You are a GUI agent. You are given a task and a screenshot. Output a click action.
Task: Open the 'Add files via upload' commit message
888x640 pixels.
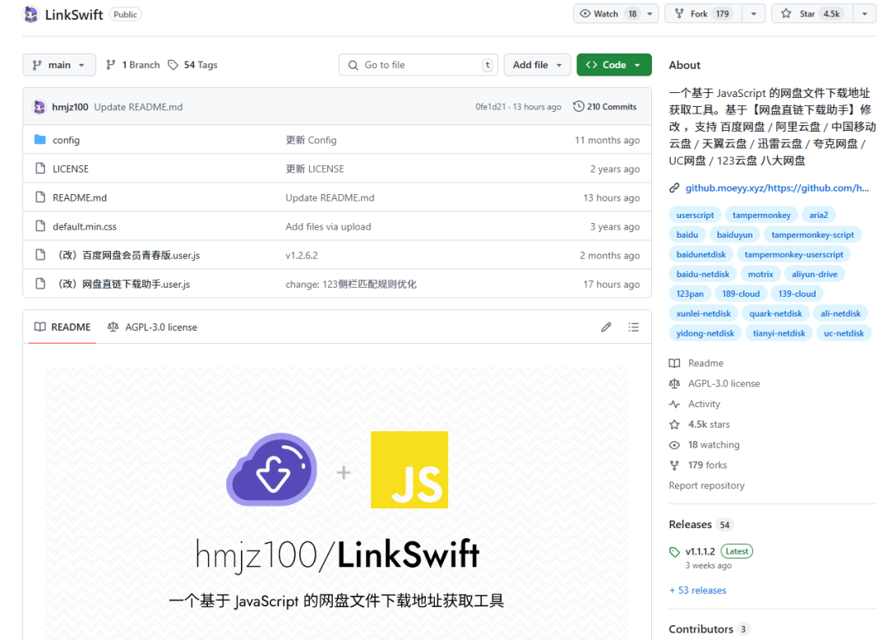[328, 226]
